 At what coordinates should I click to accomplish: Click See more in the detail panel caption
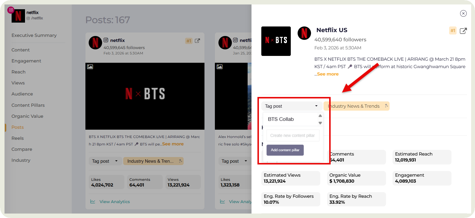point(327,74)
